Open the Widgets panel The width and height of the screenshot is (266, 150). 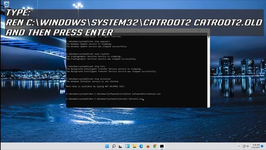click(x=128, y=146)
